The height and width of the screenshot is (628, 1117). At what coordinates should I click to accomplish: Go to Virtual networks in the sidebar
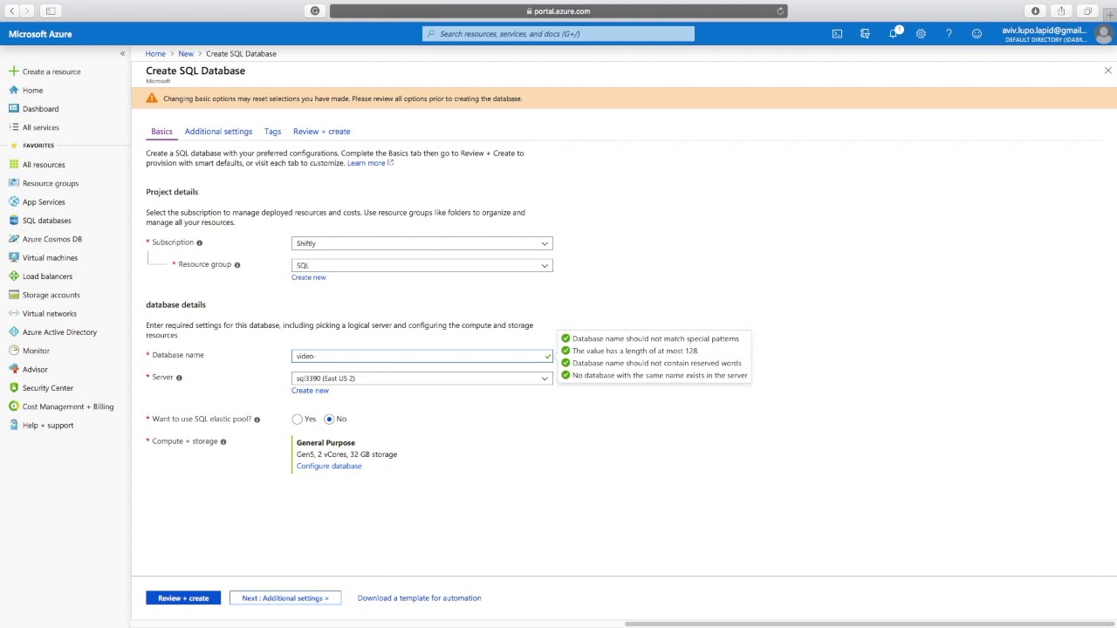[x=49, y=314]
